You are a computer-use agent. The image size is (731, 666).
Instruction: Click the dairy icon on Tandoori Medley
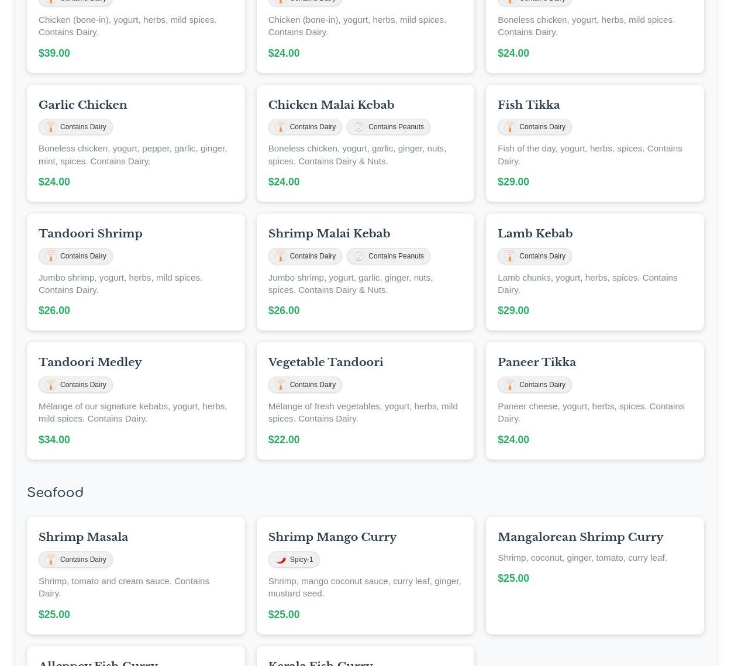coord(51,385)
